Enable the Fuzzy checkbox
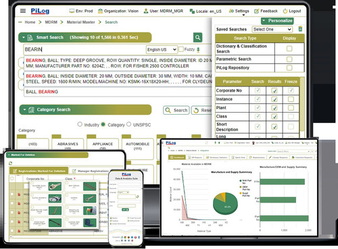This screenshot has height=249, width=338. [181, 49]
